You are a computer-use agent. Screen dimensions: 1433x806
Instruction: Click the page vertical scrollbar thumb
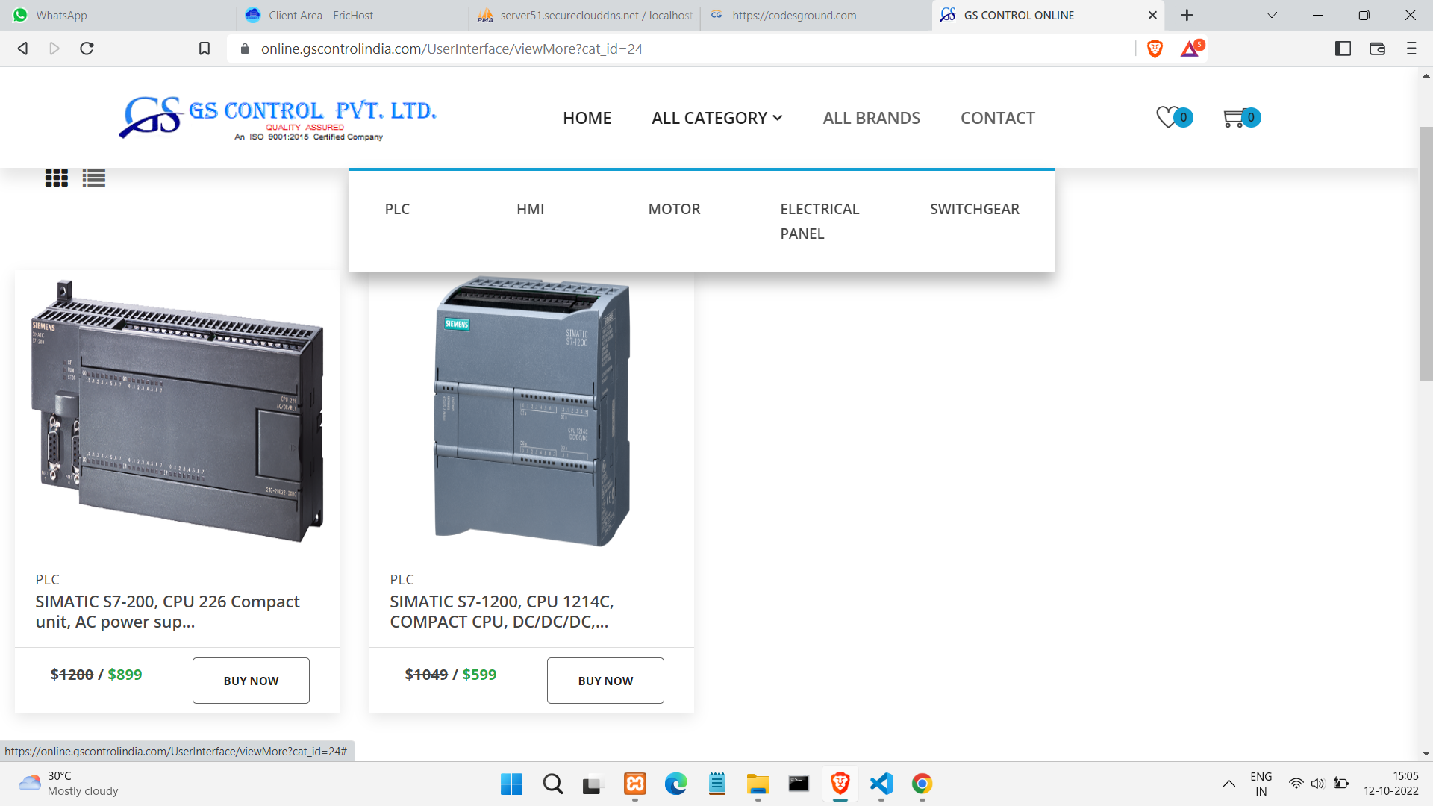1426,254
